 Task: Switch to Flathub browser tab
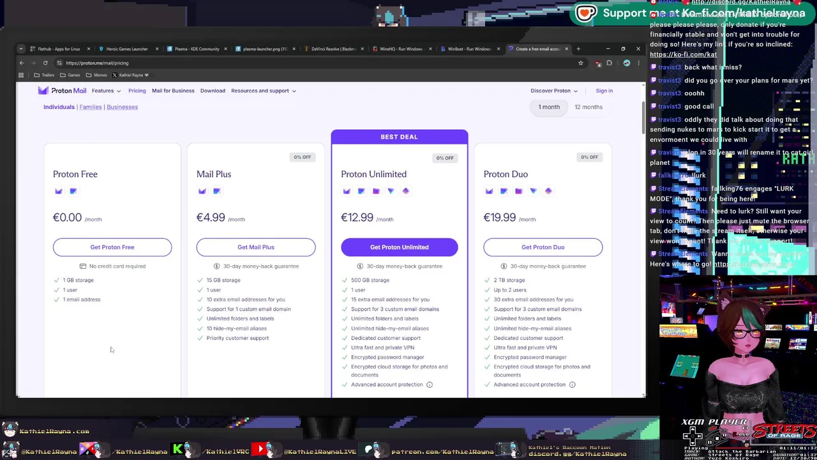[58, 49]
